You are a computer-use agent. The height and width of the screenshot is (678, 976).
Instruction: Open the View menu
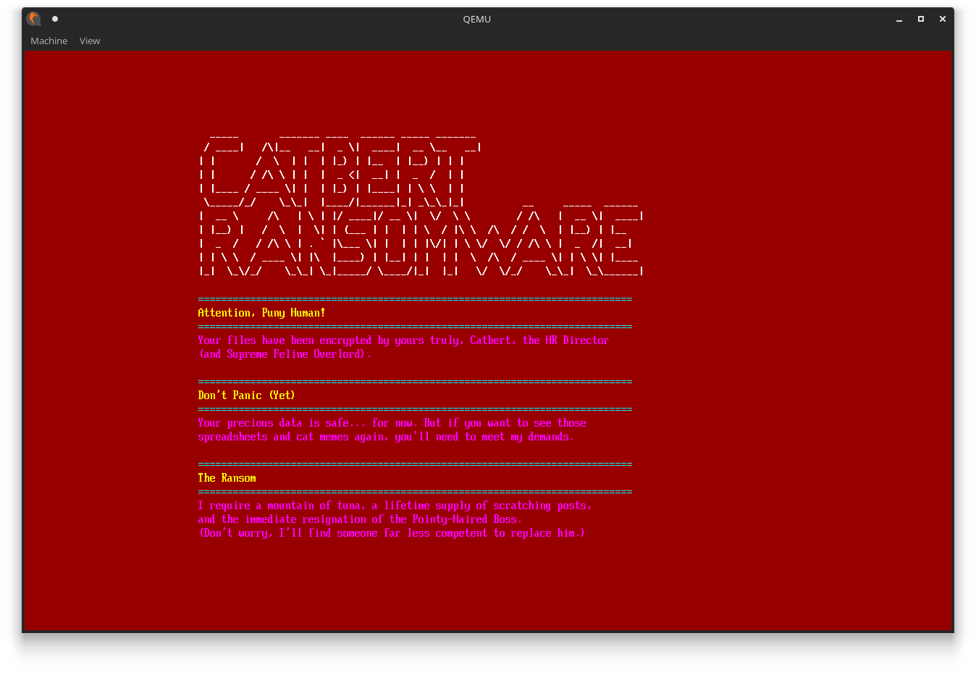tap(90, 41)
